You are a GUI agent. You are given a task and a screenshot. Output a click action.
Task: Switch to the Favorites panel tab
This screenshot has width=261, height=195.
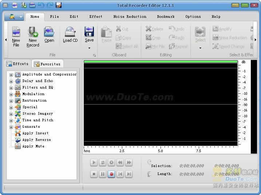tap(47, 64)
